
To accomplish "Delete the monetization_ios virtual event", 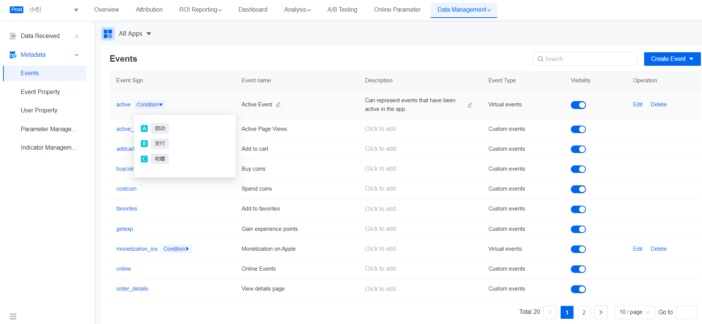I will [x=658, y=249].
